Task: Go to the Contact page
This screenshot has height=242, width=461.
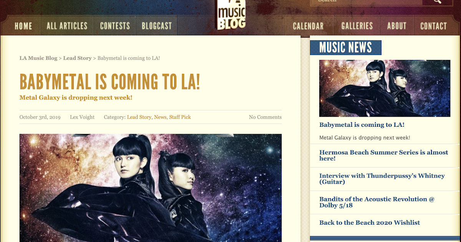Action: (x=433, y=26)
